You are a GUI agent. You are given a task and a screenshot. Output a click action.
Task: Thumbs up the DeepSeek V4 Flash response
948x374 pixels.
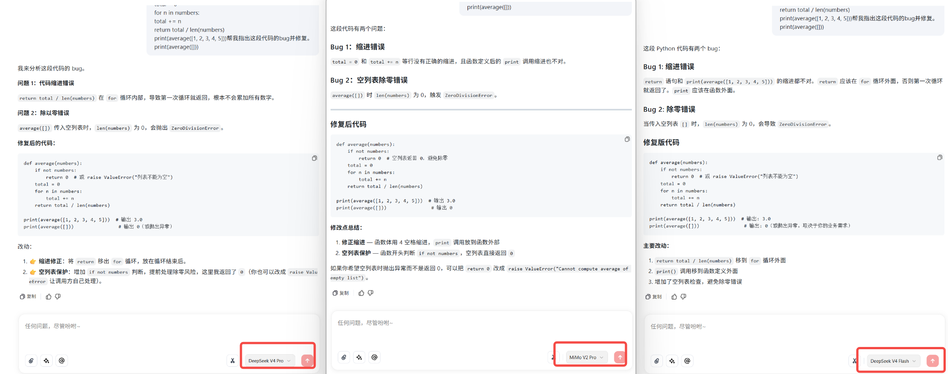click(674, 296)
